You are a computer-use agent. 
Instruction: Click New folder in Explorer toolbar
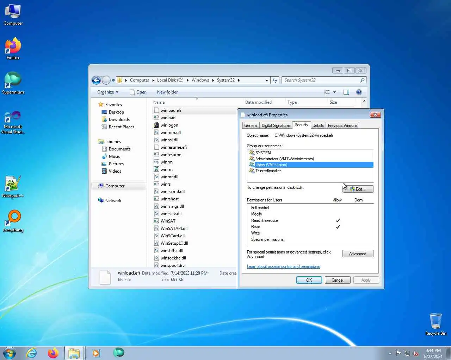coord(167,92)
